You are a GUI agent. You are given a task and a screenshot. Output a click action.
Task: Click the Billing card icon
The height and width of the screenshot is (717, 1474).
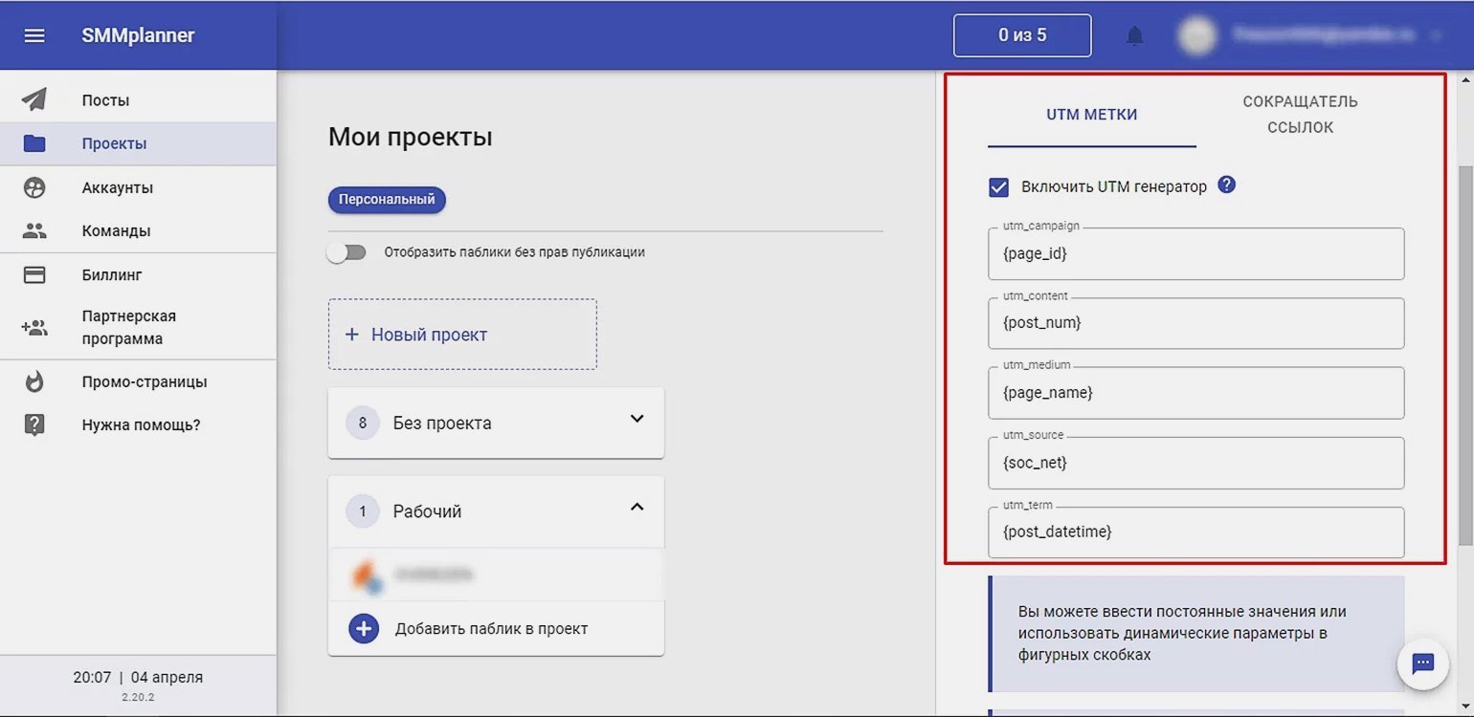point(34,275)
